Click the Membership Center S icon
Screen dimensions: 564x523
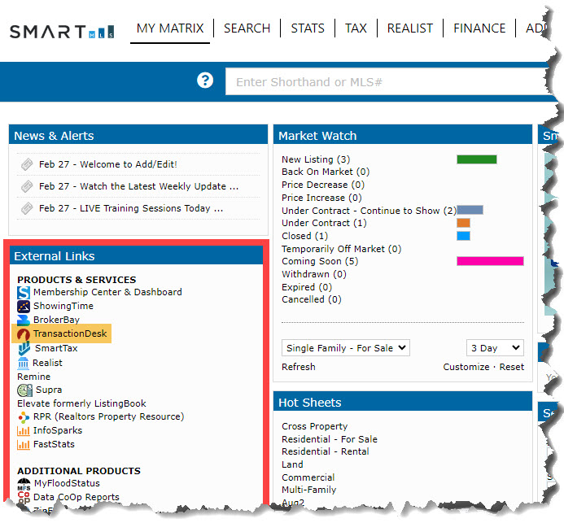(x=24, y=293)
